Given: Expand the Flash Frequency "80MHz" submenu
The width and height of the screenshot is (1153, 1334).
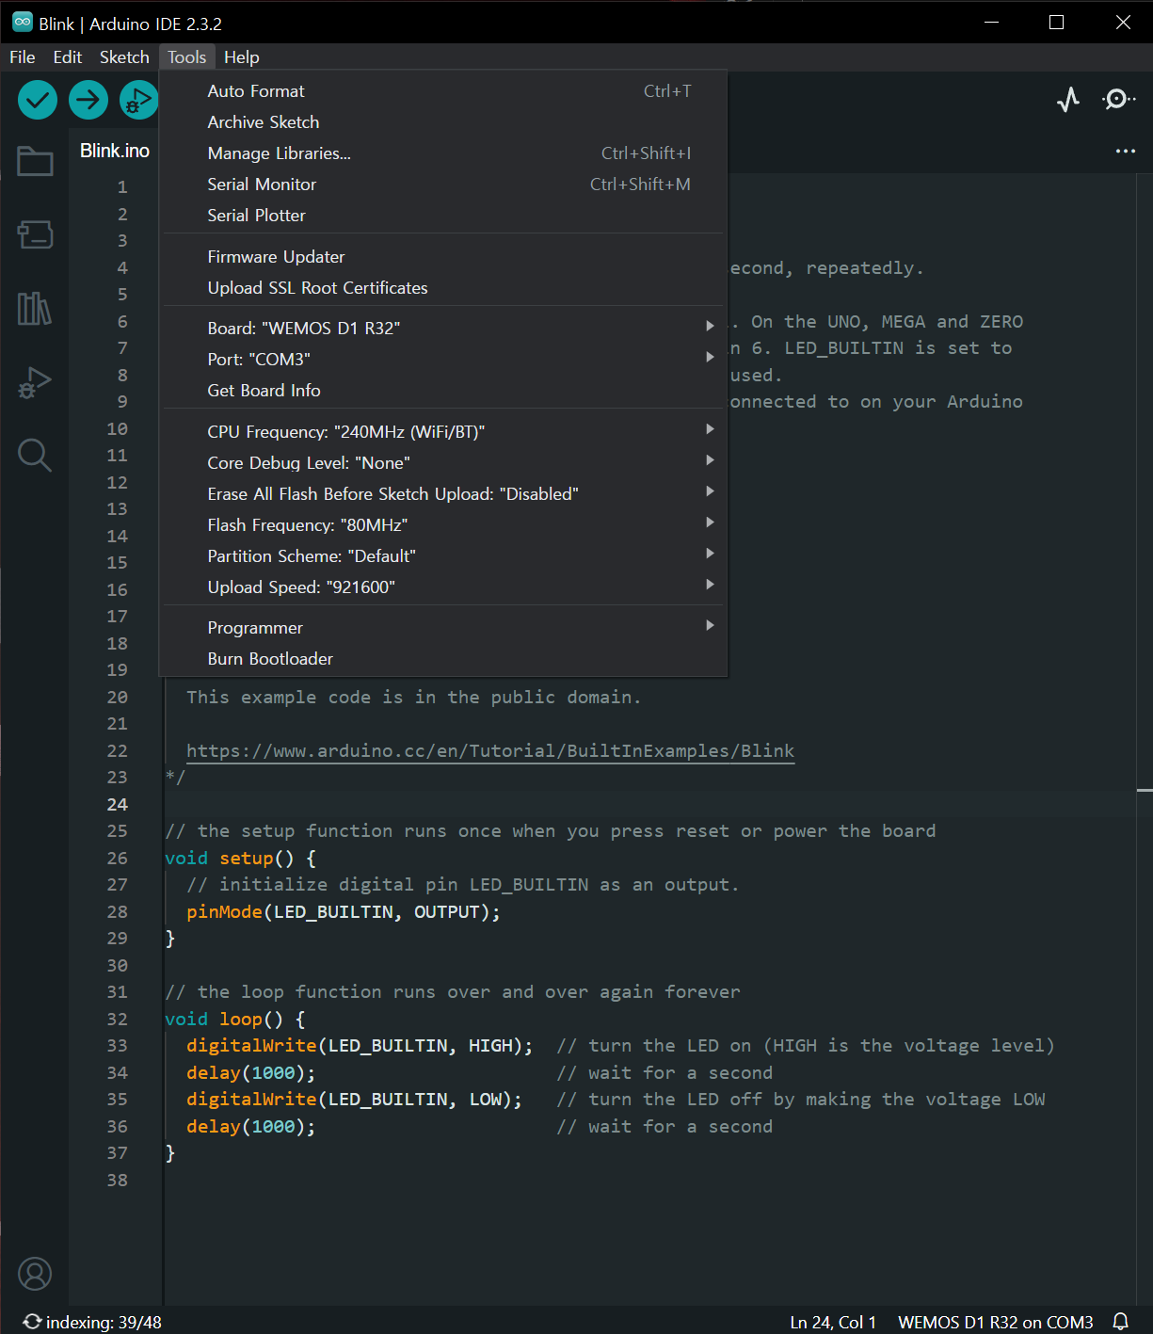Looking at the screenshot, I should 443,524.
